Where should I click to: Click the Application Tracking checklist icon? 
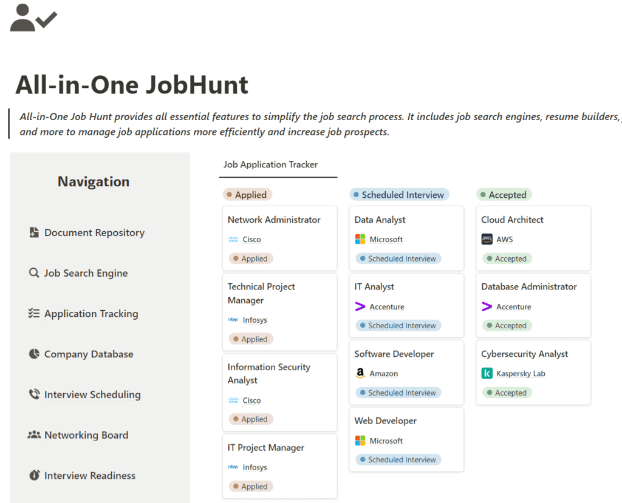(35, 313)
